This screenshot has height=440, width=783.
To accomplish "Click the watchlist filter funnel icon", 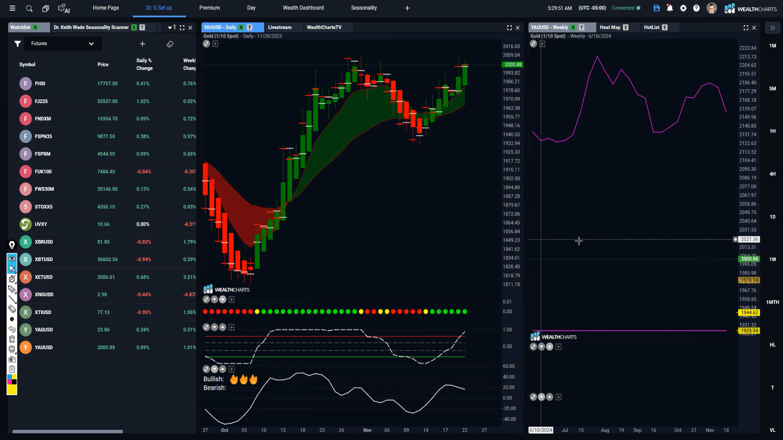I will click(x=18, y=44).
